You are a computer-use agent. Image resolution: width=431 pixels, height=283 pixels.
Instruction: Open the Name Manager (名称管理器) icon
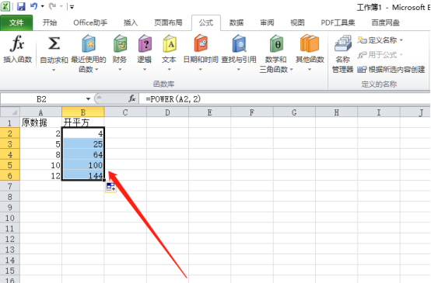343,43
